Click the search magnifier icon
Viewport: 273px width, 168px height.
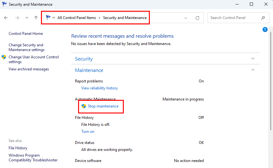263,18
